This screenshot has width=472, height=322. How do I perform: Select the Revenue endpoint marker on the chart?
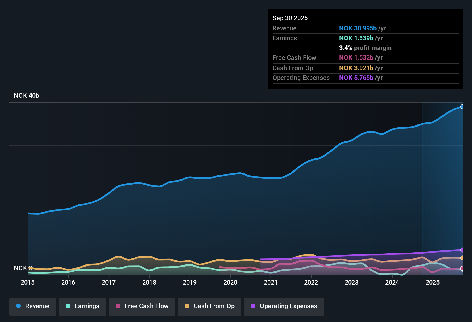462,107
